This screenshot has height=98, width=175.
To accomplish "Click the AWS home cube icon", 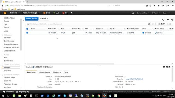I will [x=5, y=13].
